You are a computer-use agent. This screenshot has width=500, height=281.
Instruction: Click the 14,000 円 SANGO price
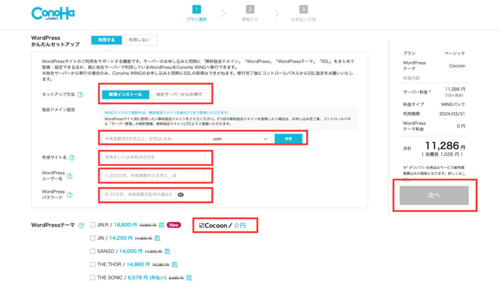(x=131, y=251)
